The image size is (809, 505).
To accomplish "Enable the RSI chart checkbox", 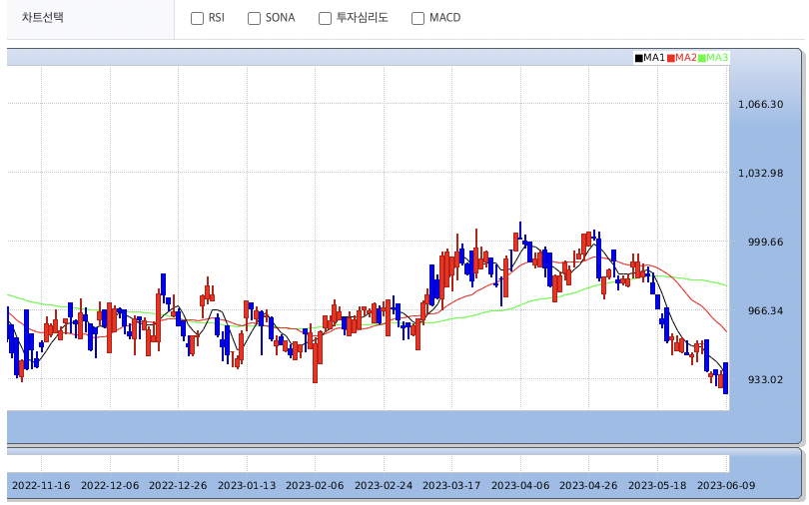I will click(x=197, y=19).
